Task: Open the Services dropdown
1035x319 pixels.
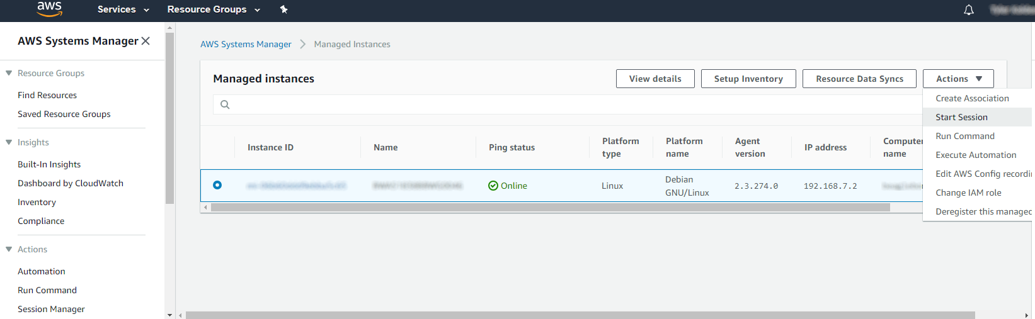Action: (x=123, y=9)
